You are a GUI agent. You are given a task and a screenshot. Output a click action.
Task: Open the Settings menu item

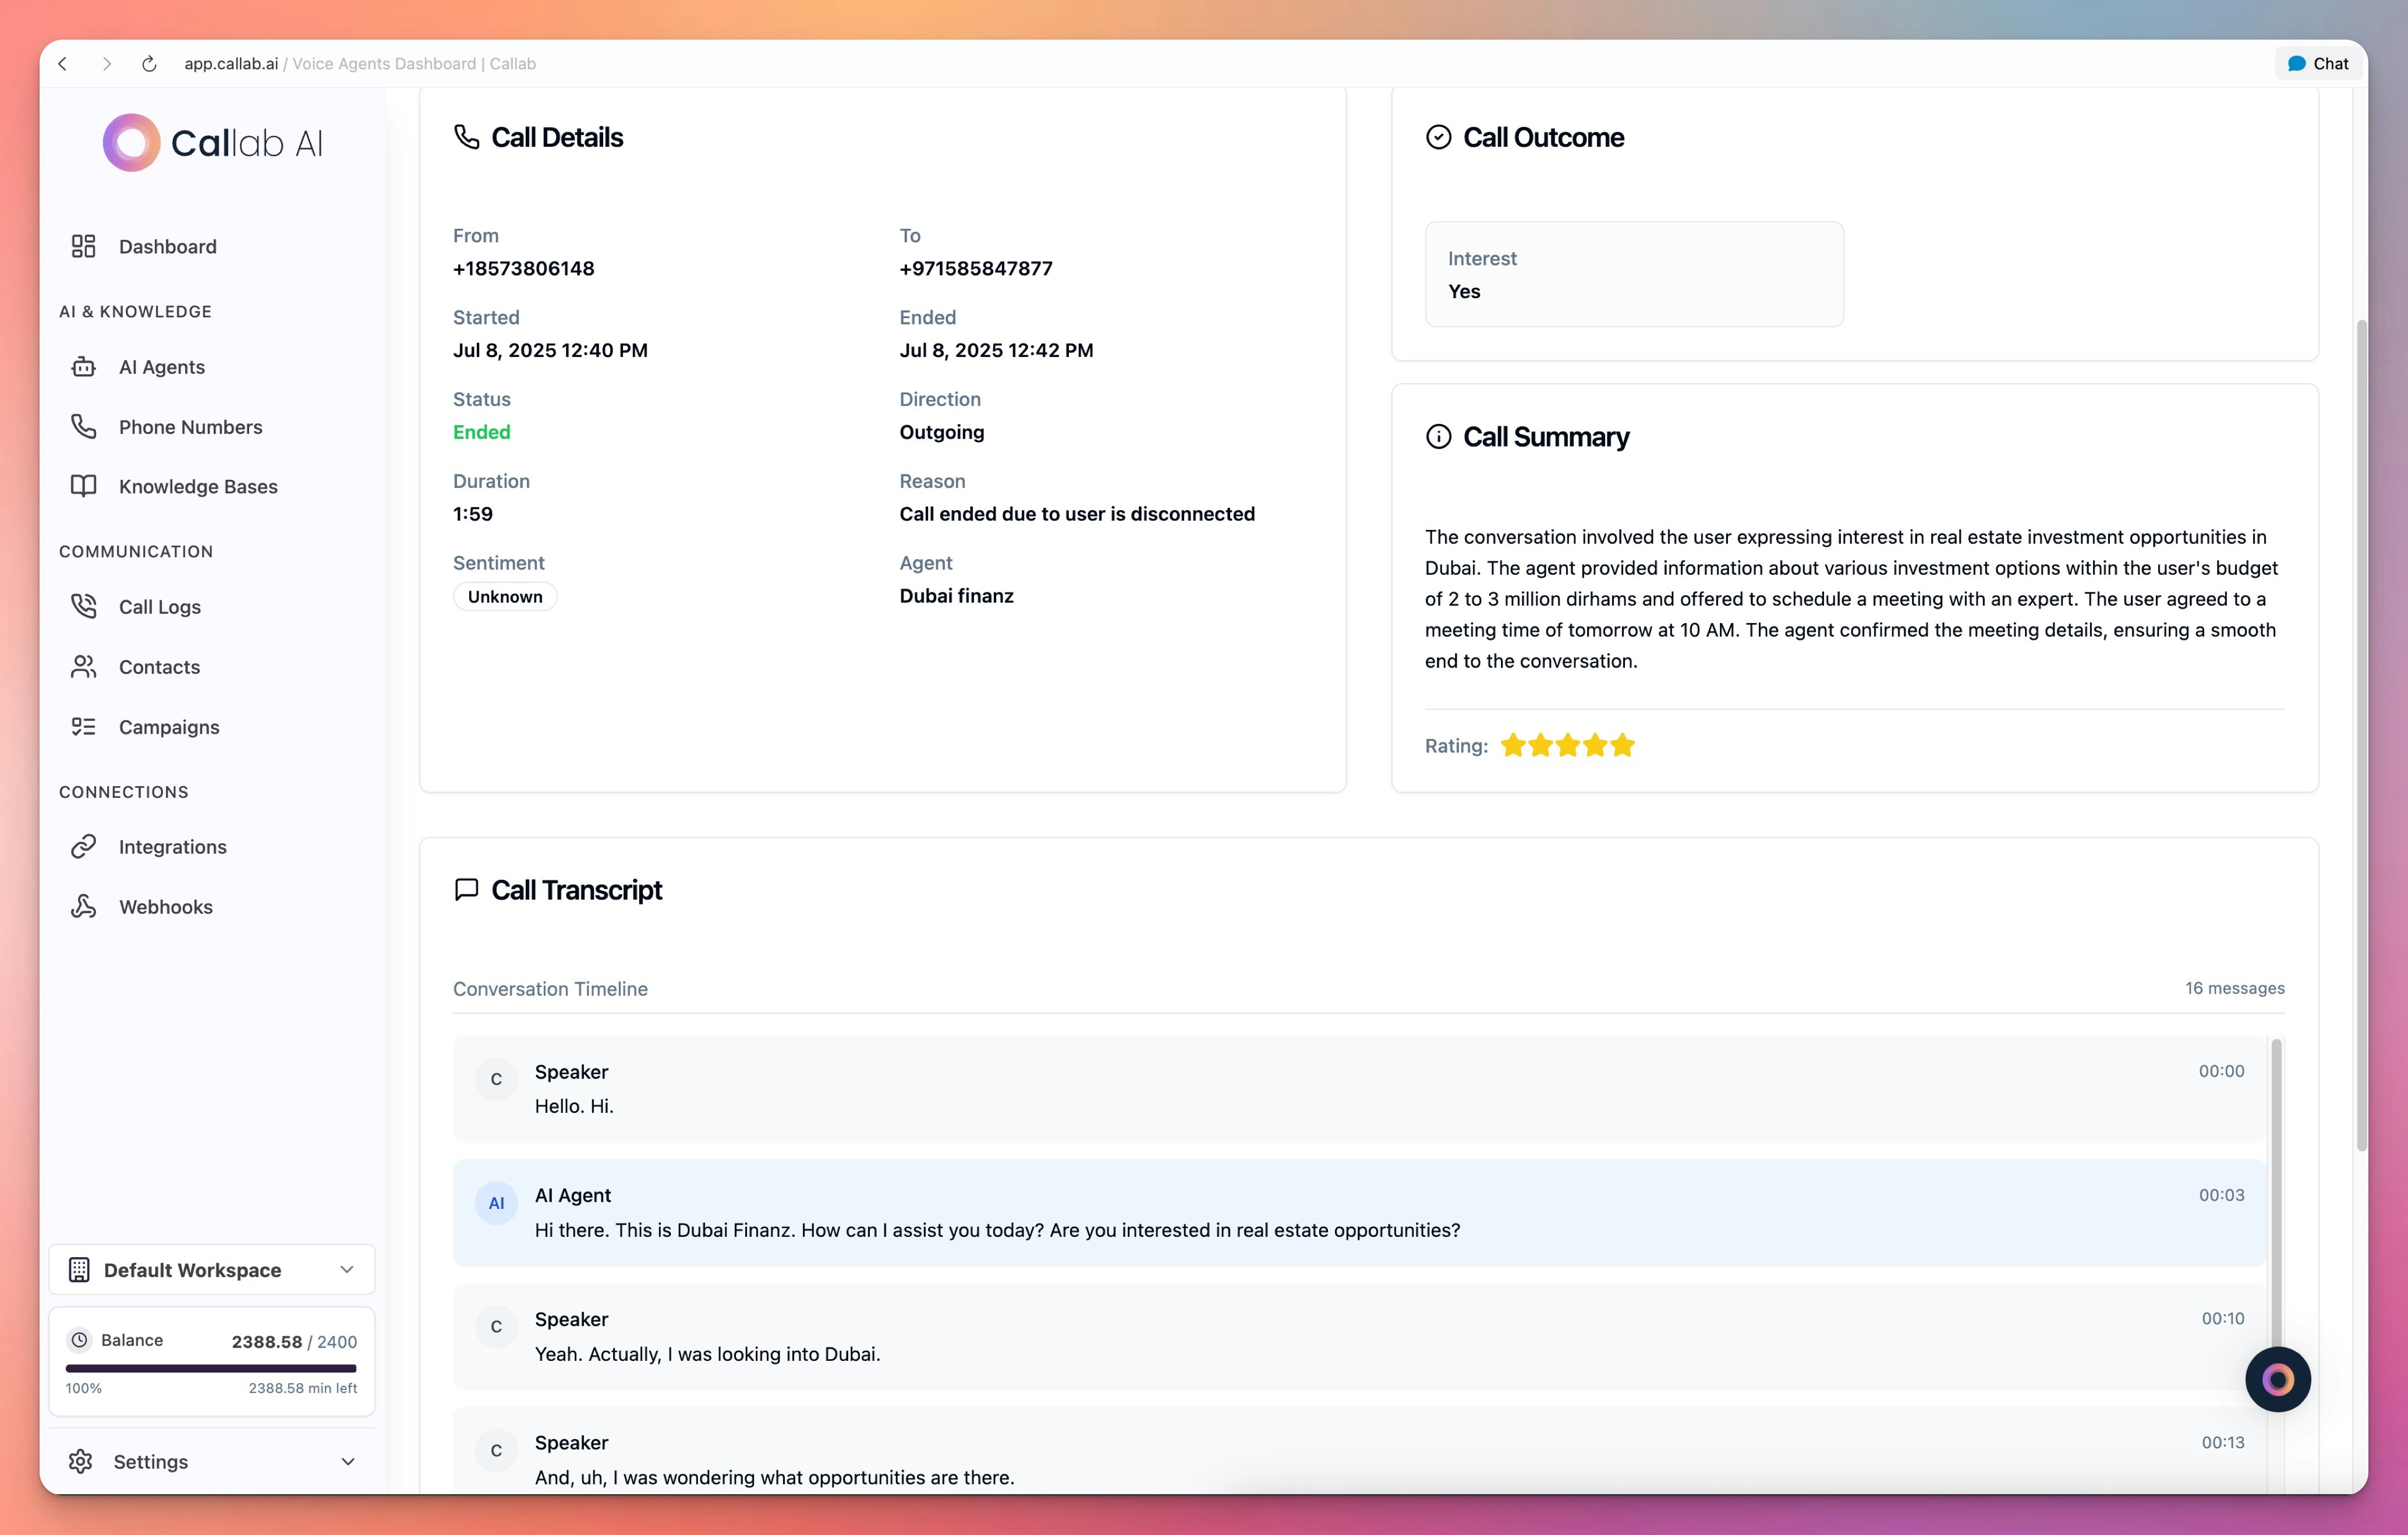pos(212,1462)
